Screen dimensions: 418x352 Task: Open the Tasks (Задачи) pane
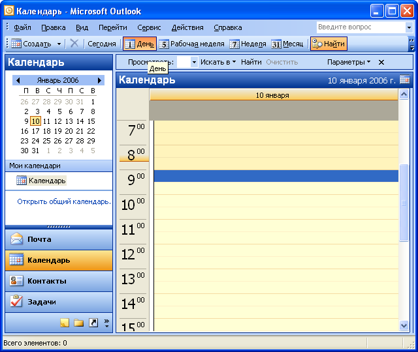pyautogui.click(x=59, y=302)
